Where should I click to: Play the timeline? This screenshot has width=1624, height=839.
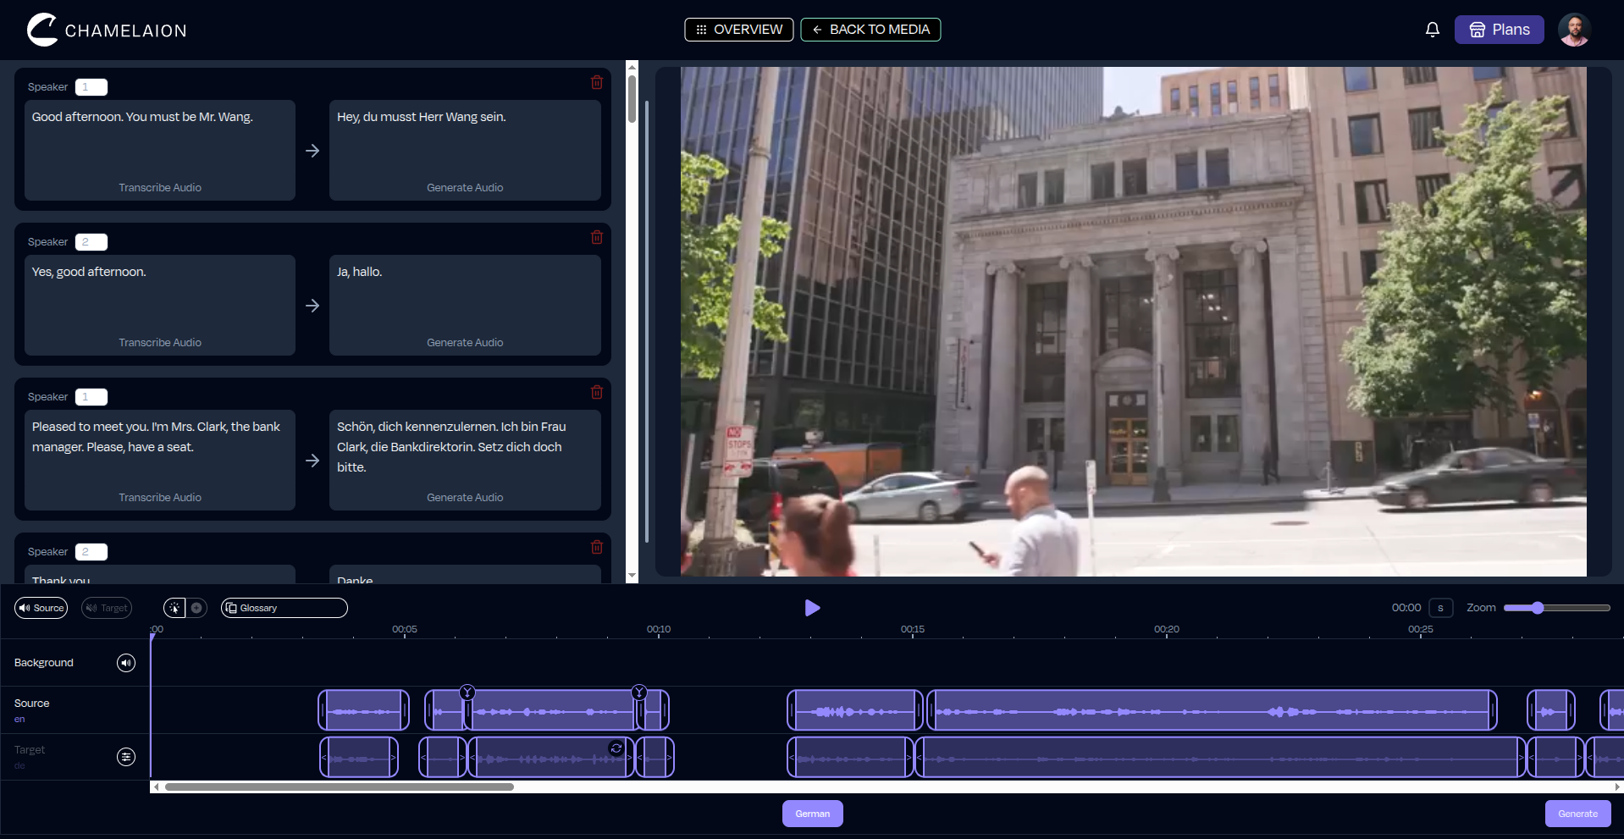pos(812,608)
